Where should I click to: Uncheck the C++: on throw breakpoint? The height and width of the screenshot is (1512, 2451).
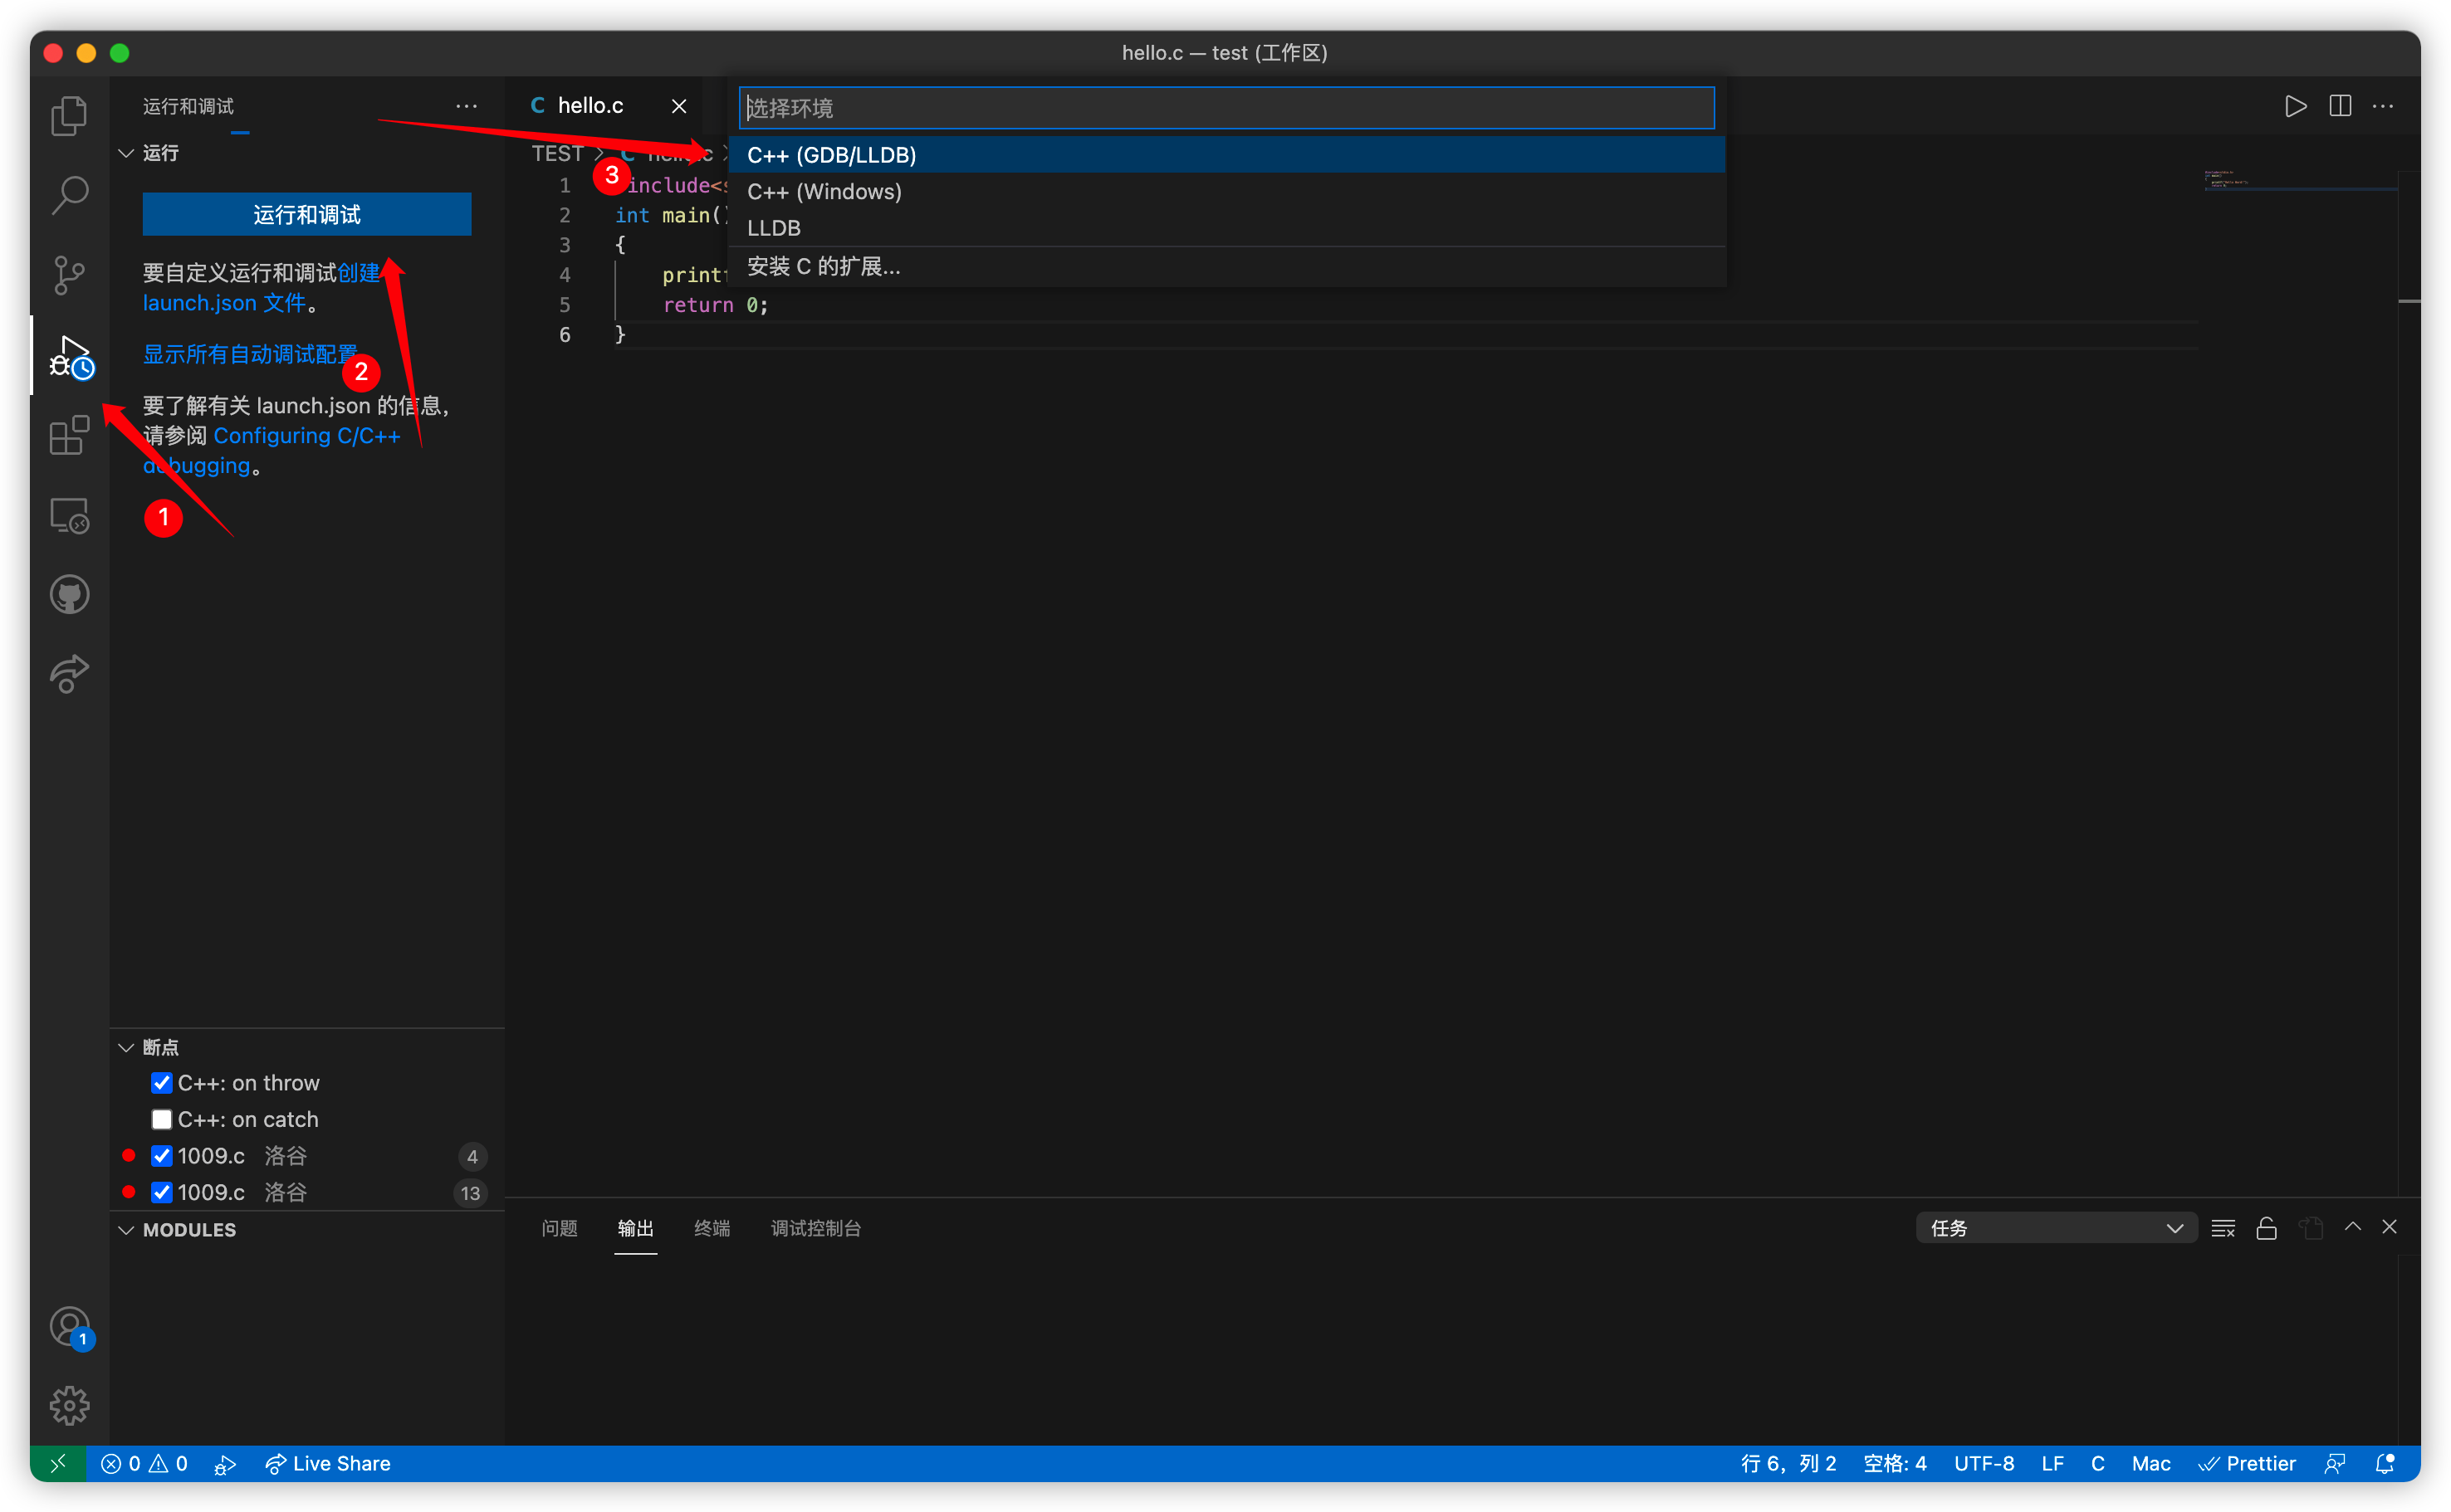pyautogui.click(x=161, y=1083)
